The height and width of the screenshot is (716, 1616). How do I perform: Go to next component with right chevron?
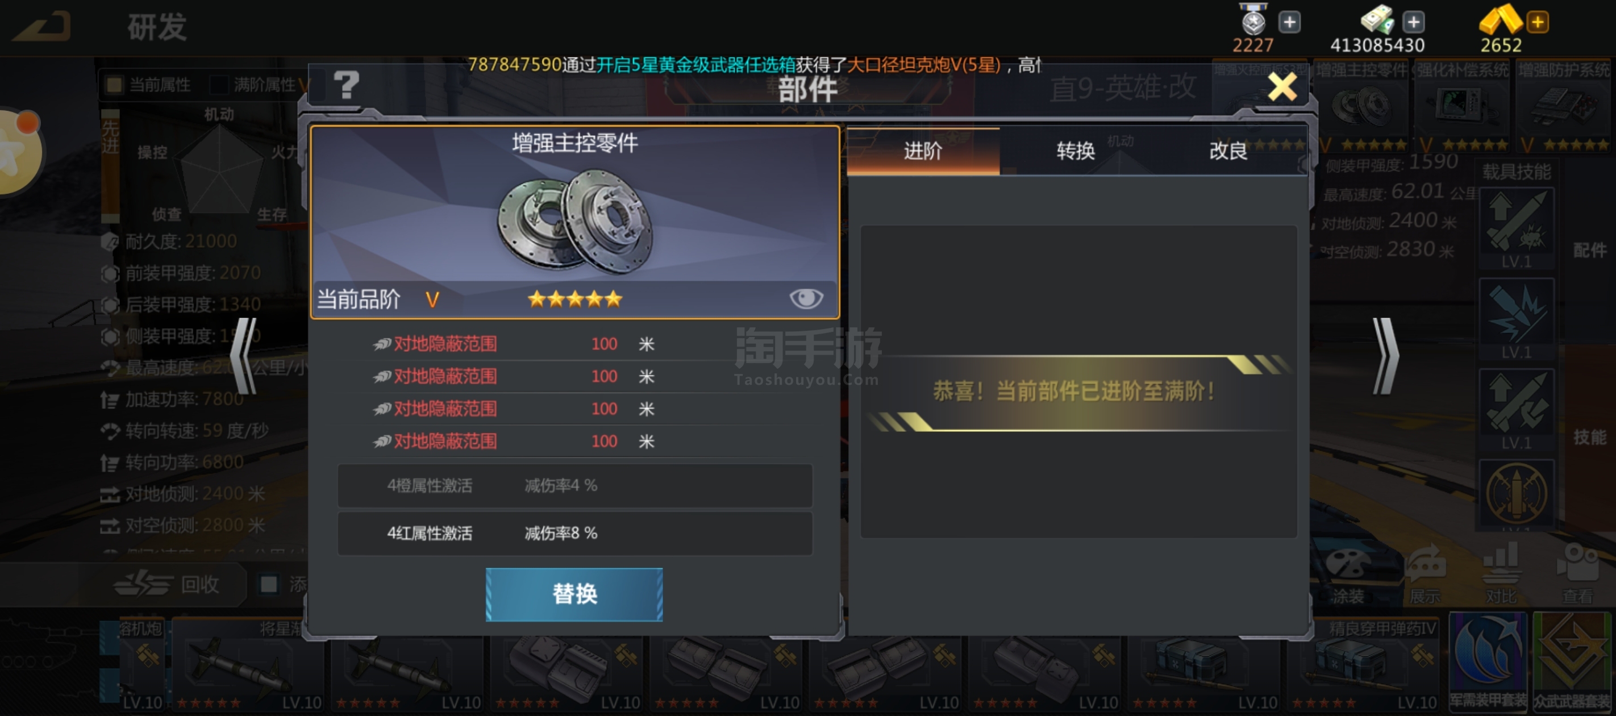pyautogui.click(x=1385, y=356)
